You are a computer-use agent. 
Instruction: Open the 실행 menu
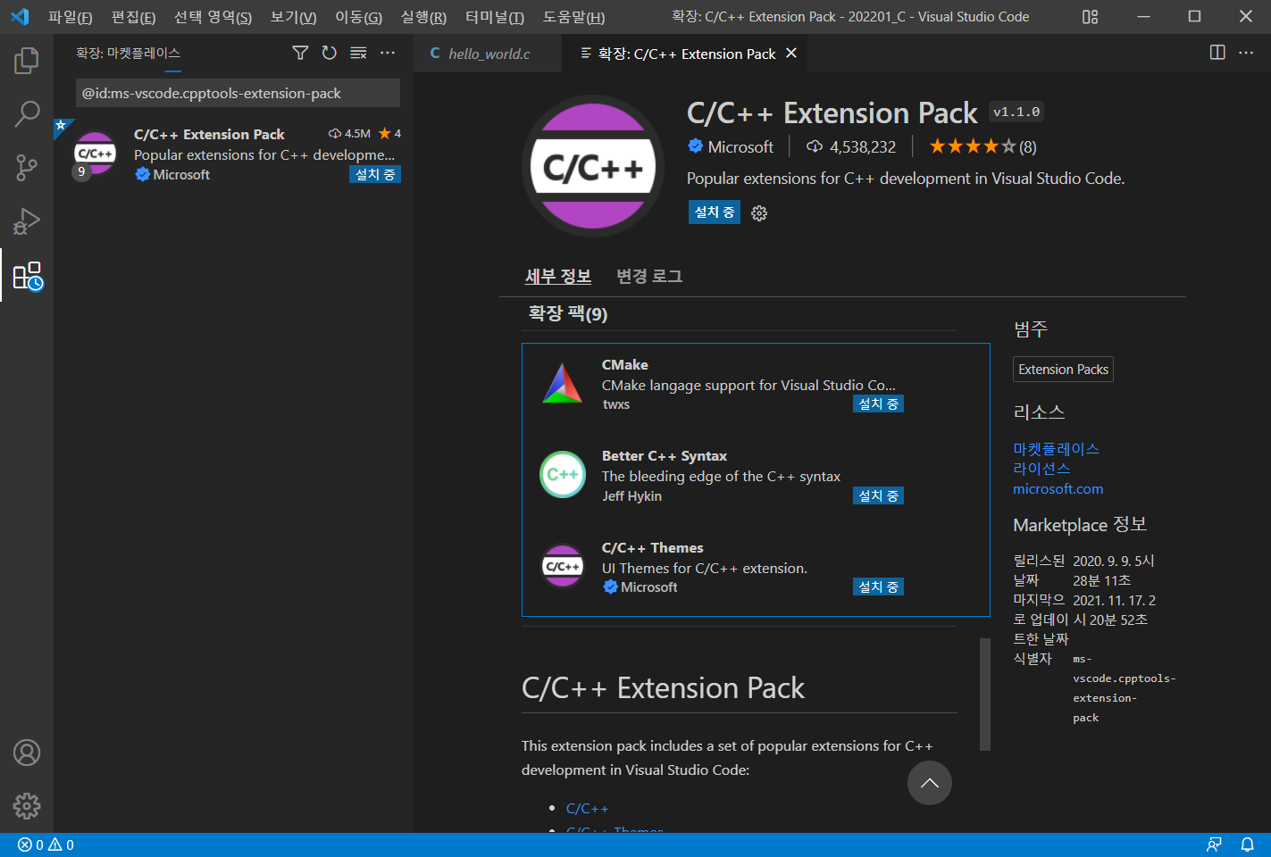pos(423,17)
